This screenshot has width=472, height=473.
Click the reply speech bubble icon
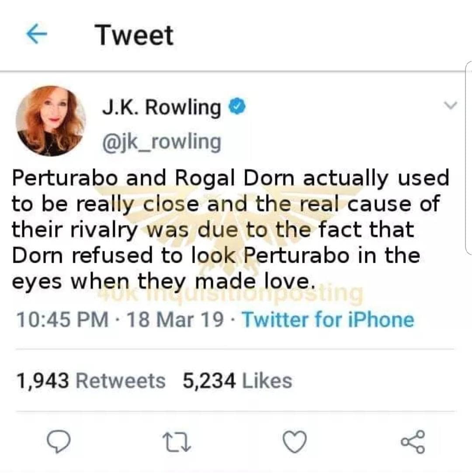coord(58,442)
